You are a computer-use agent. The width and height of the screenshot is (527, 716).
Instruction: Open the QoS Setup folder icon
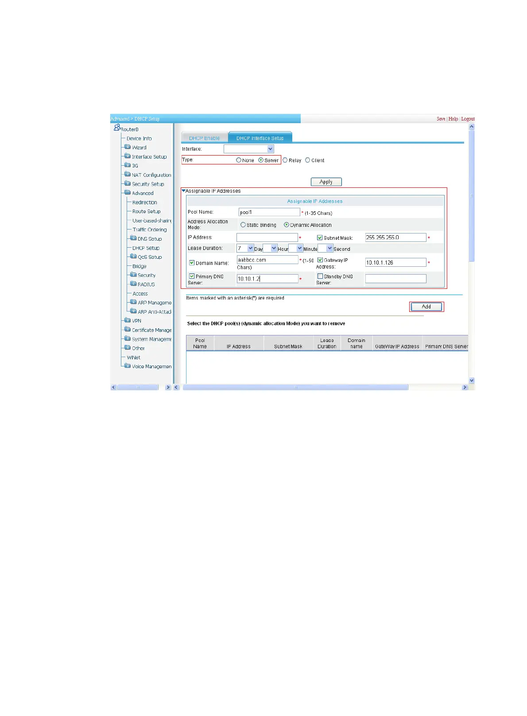point(133,257)
